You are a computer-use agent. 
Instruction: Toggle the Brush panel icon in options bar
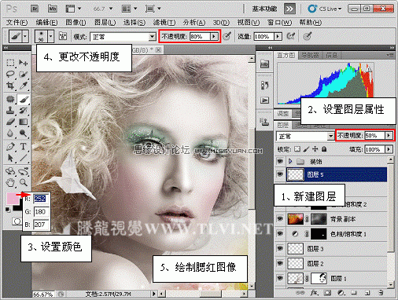coord(63,36)
